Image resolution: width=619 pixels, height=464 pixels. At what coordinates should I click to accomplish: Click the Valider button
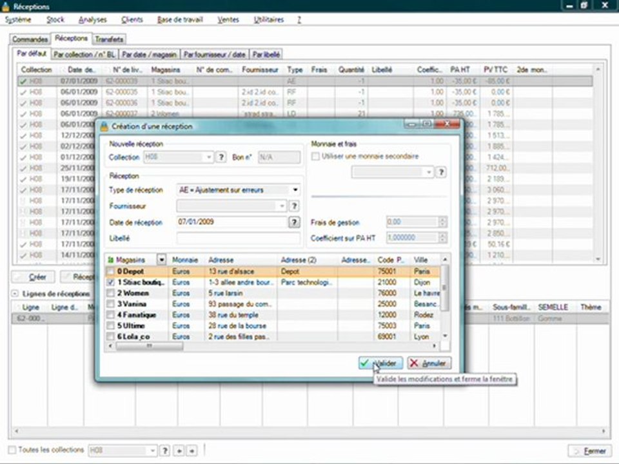tap(380, 363)
